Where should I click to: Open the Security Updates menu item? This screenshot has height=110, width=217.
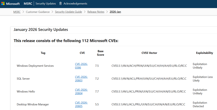click(46, 4)
